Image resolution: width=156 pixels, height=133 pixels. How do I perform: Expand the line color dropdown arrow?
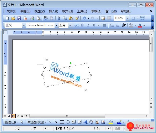click(x=123, y=122)
